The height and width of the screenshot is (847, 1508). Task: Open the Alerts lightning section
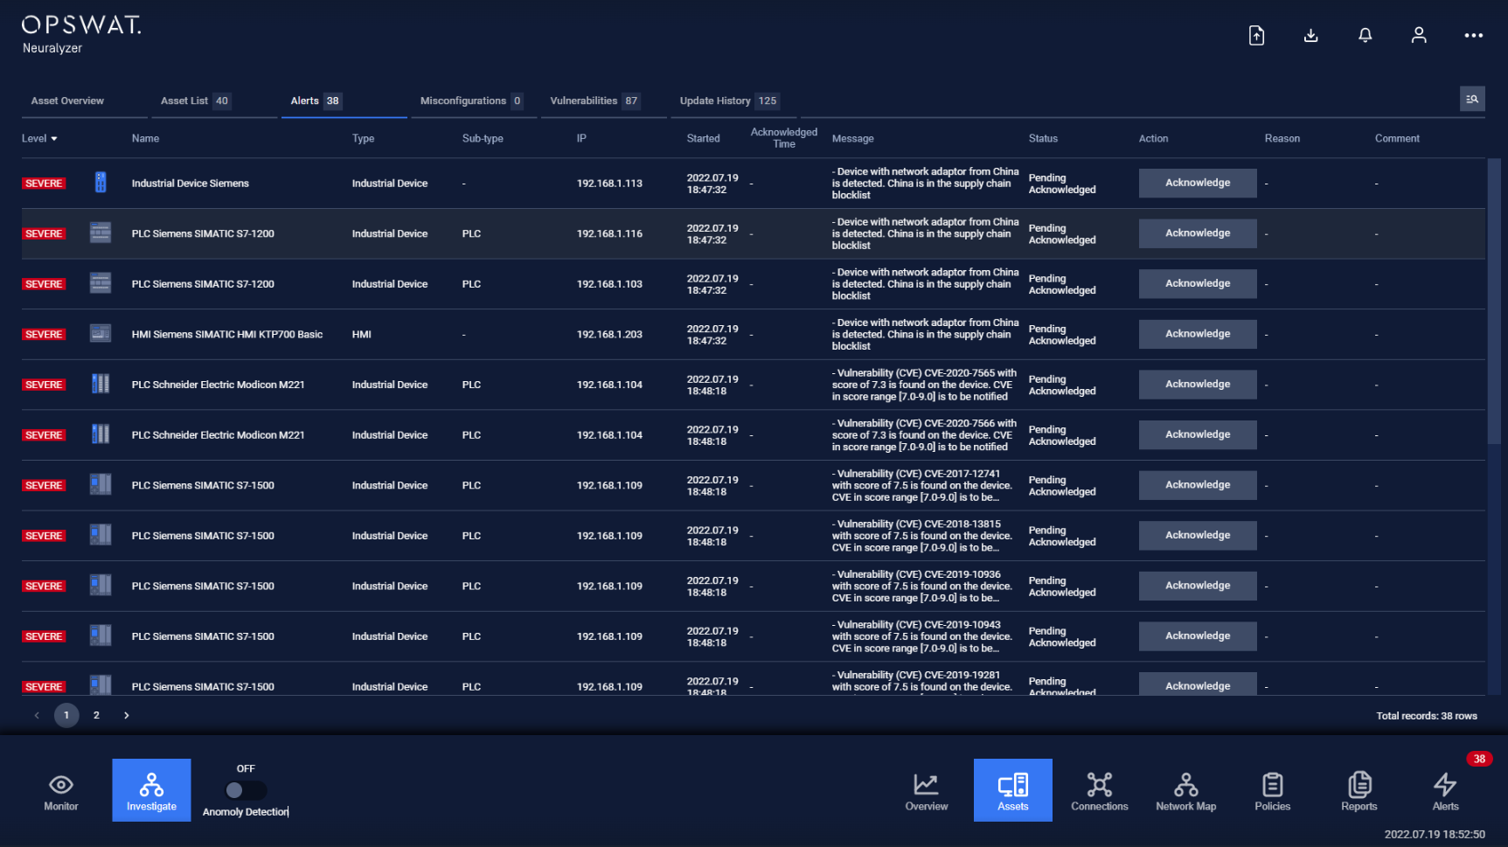click(x=1446, y=790)
